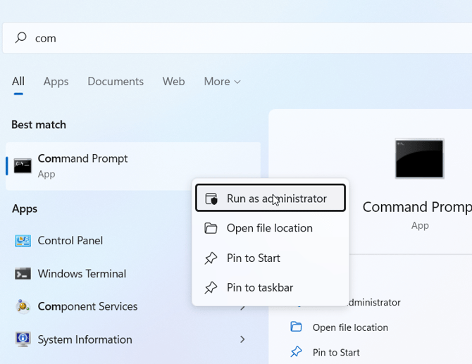Image resolution: width=472 pixels, height=364 pixels.
Task: Select the All tab
Action: pos(18,82)
